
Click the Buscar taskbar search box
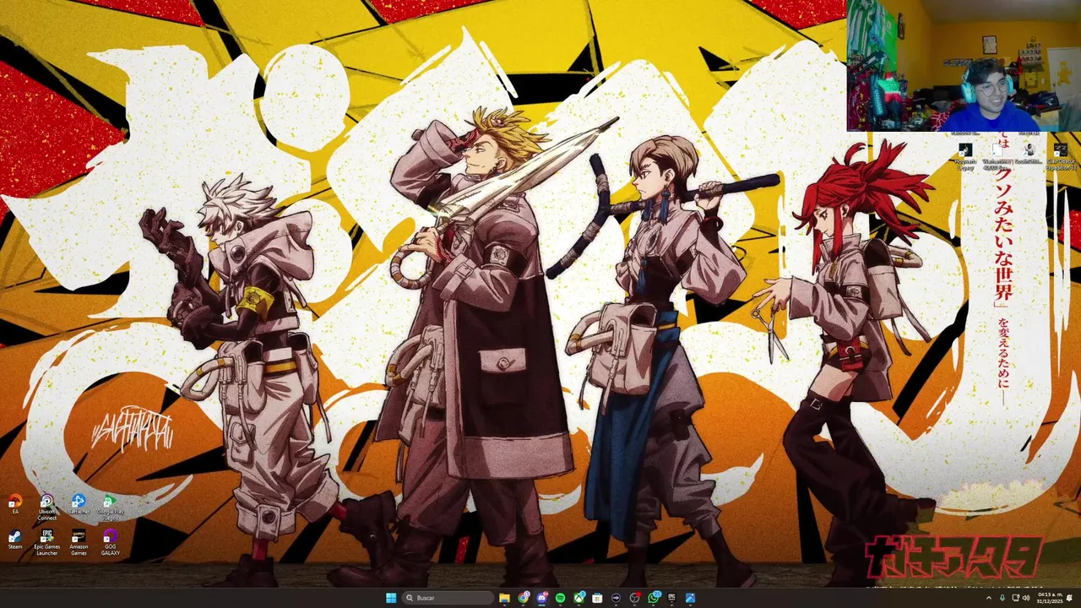coord(448,598)
